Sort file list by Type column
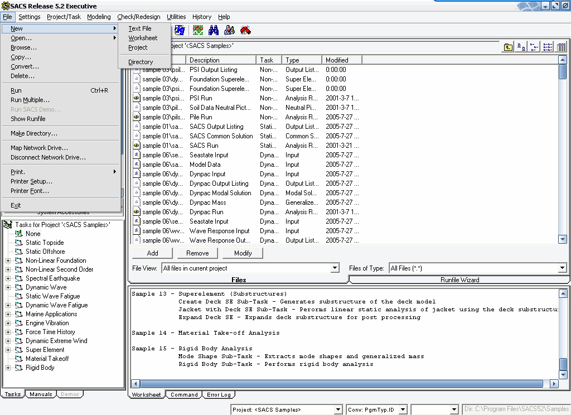Viewport: 571px width, 415px height. (302, 60)
